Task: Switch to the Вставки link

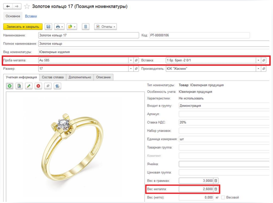Action: [31, 16]
